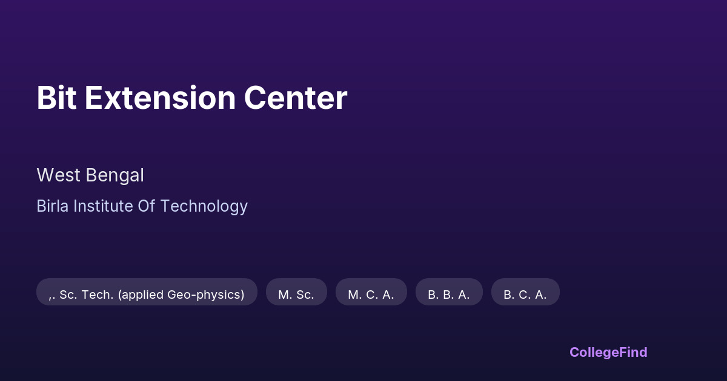Click the word "Center" in the heading
The width and height of the screenshot is (727, 381).
click(296, 98)
